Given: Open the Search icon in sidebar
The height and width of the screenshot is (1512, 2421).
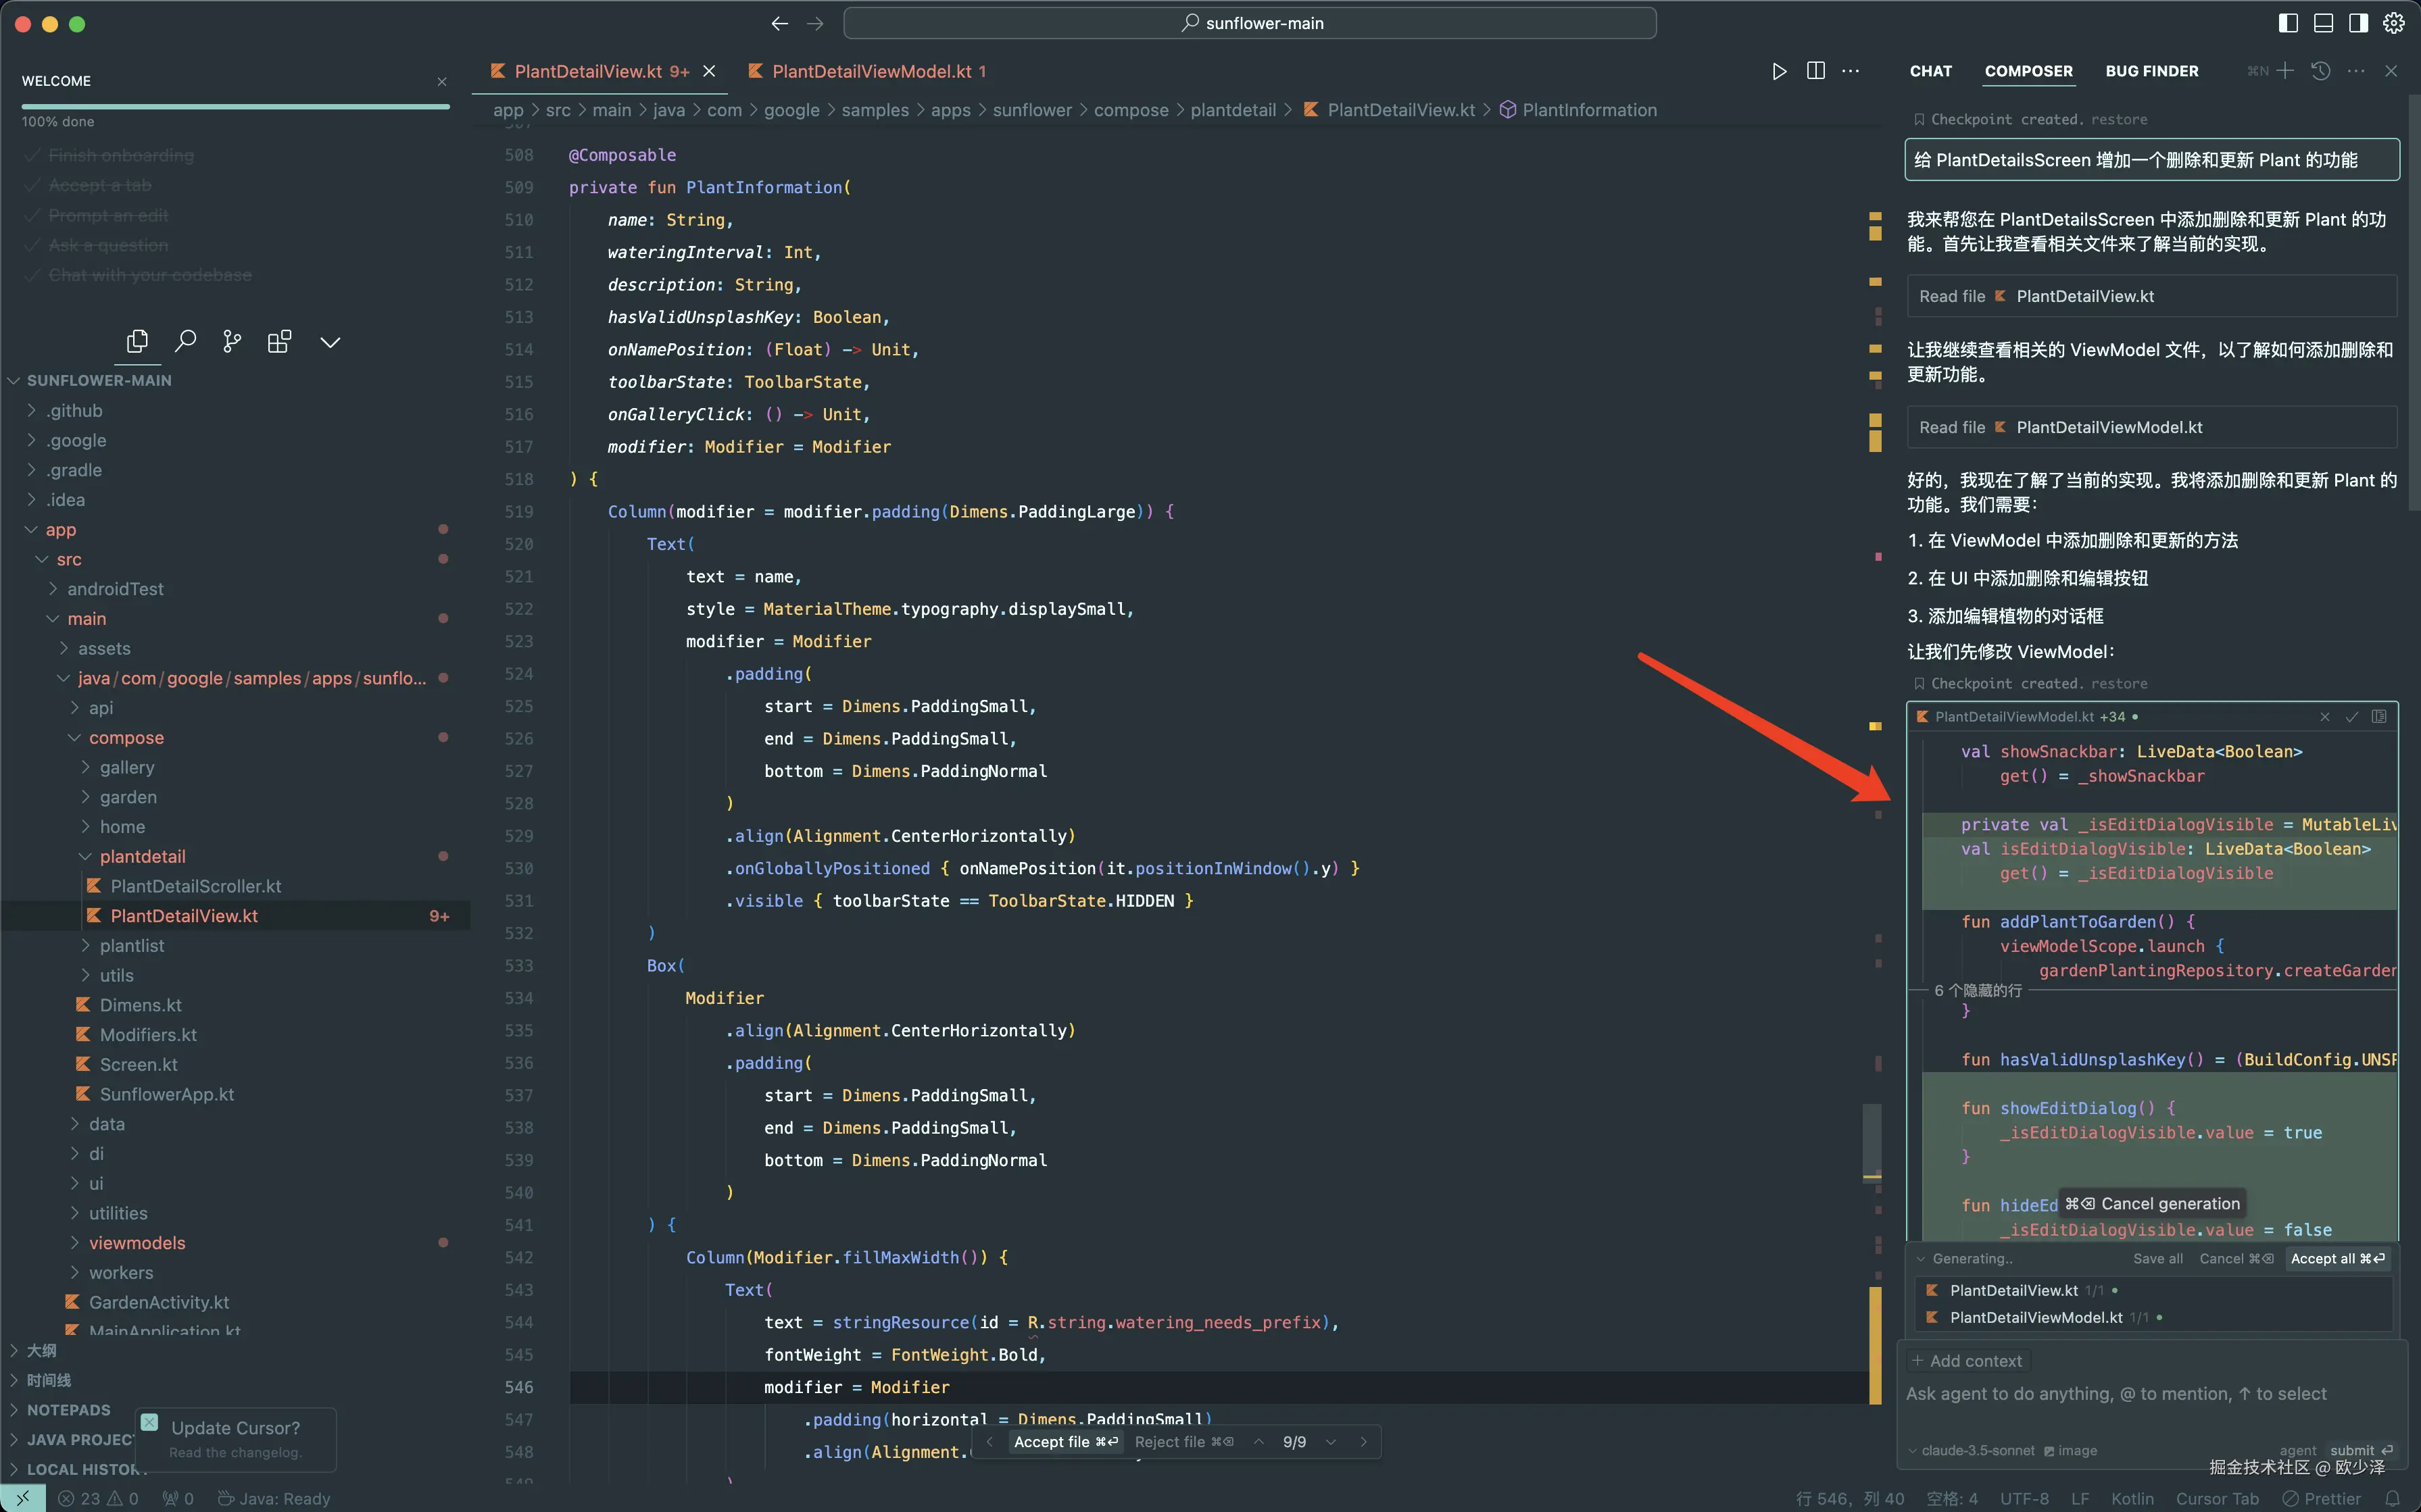Looking at the screenshot, I should point(185,342).
